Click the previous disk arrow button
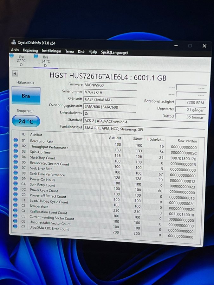The width and height of the screenshot is (214, 285). [x=15, y=73]
